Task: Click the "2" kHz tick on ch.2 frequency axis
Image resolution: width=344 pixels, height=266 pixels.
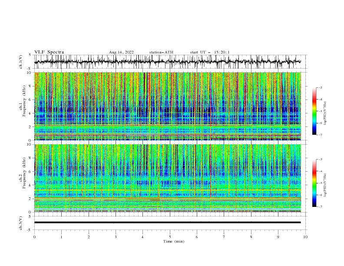Action: point(31,199)
